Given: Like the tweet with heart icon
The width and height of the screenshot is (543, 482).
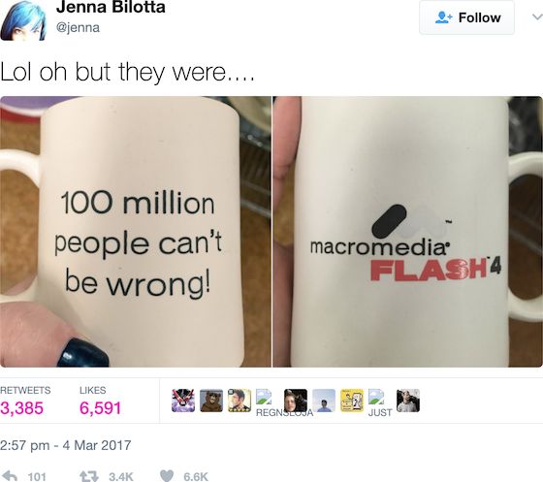Looking at the screenshot, I should 167,476.
